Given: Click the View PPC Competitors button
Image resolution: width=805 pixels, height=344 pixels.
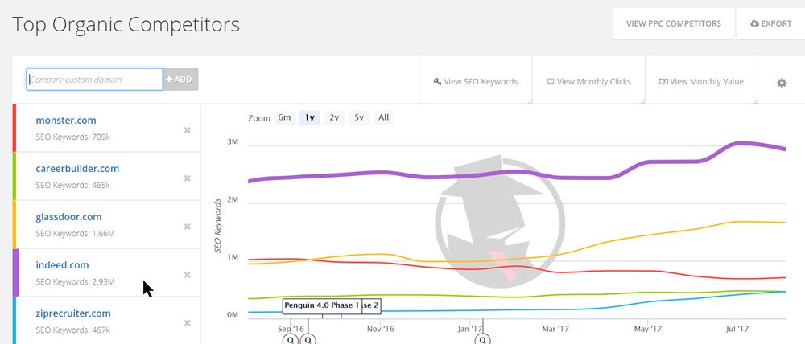Looking at the screenshot, I should [674, 23].
